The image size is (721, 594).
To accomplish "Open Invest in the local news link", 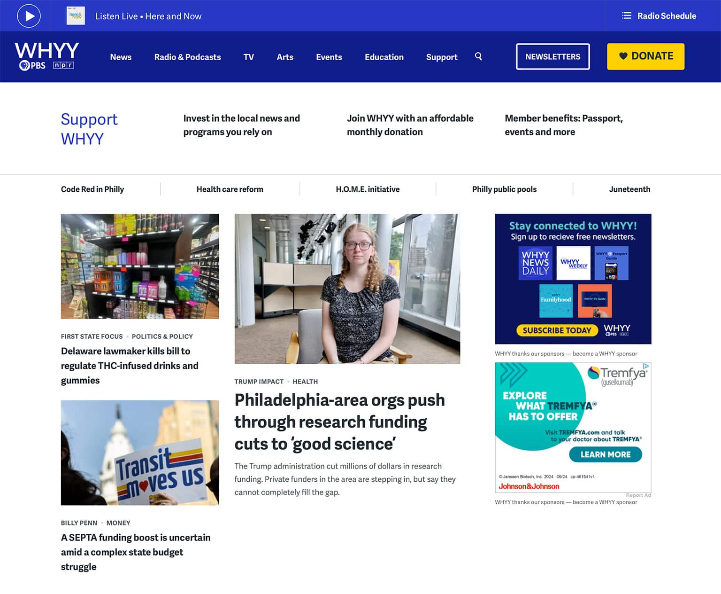I will tap(241, 125).
